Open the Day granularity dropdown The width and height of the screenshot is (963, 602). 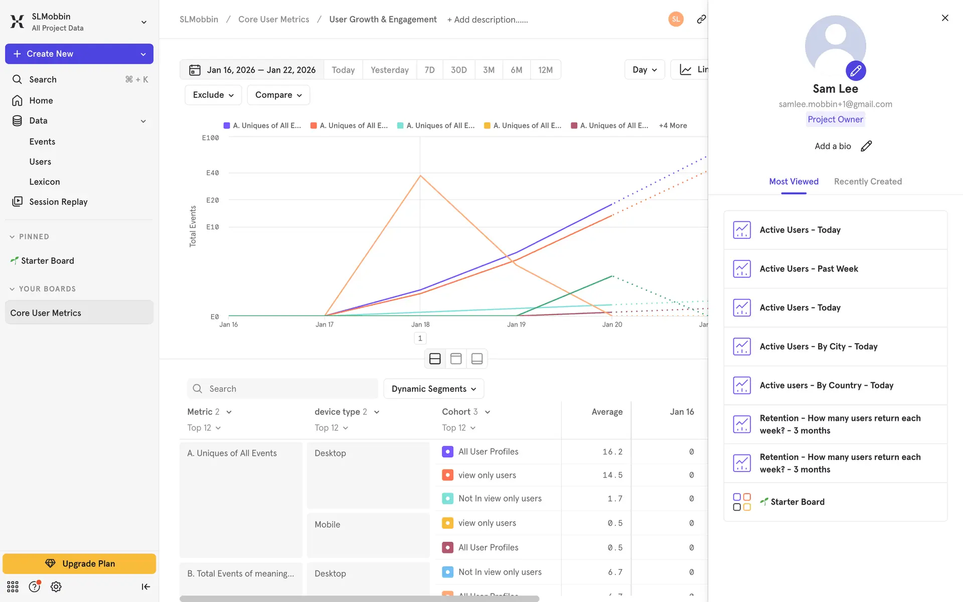[x=644, y=70]
